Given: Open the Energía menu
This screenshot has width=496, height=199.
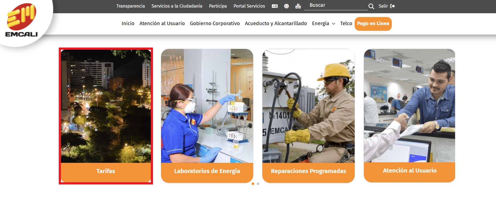Looking at the screenshot, I should click(321, 23).
